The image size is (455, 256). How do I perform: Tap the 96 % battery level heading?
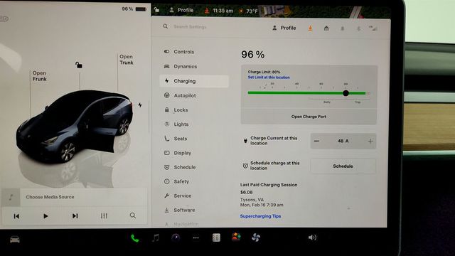[253, 55]
